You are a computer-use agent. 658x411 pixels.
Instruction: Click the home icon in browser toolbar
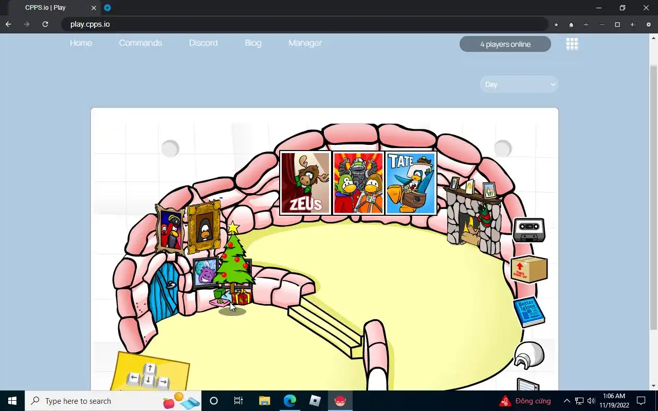(571, 25)
